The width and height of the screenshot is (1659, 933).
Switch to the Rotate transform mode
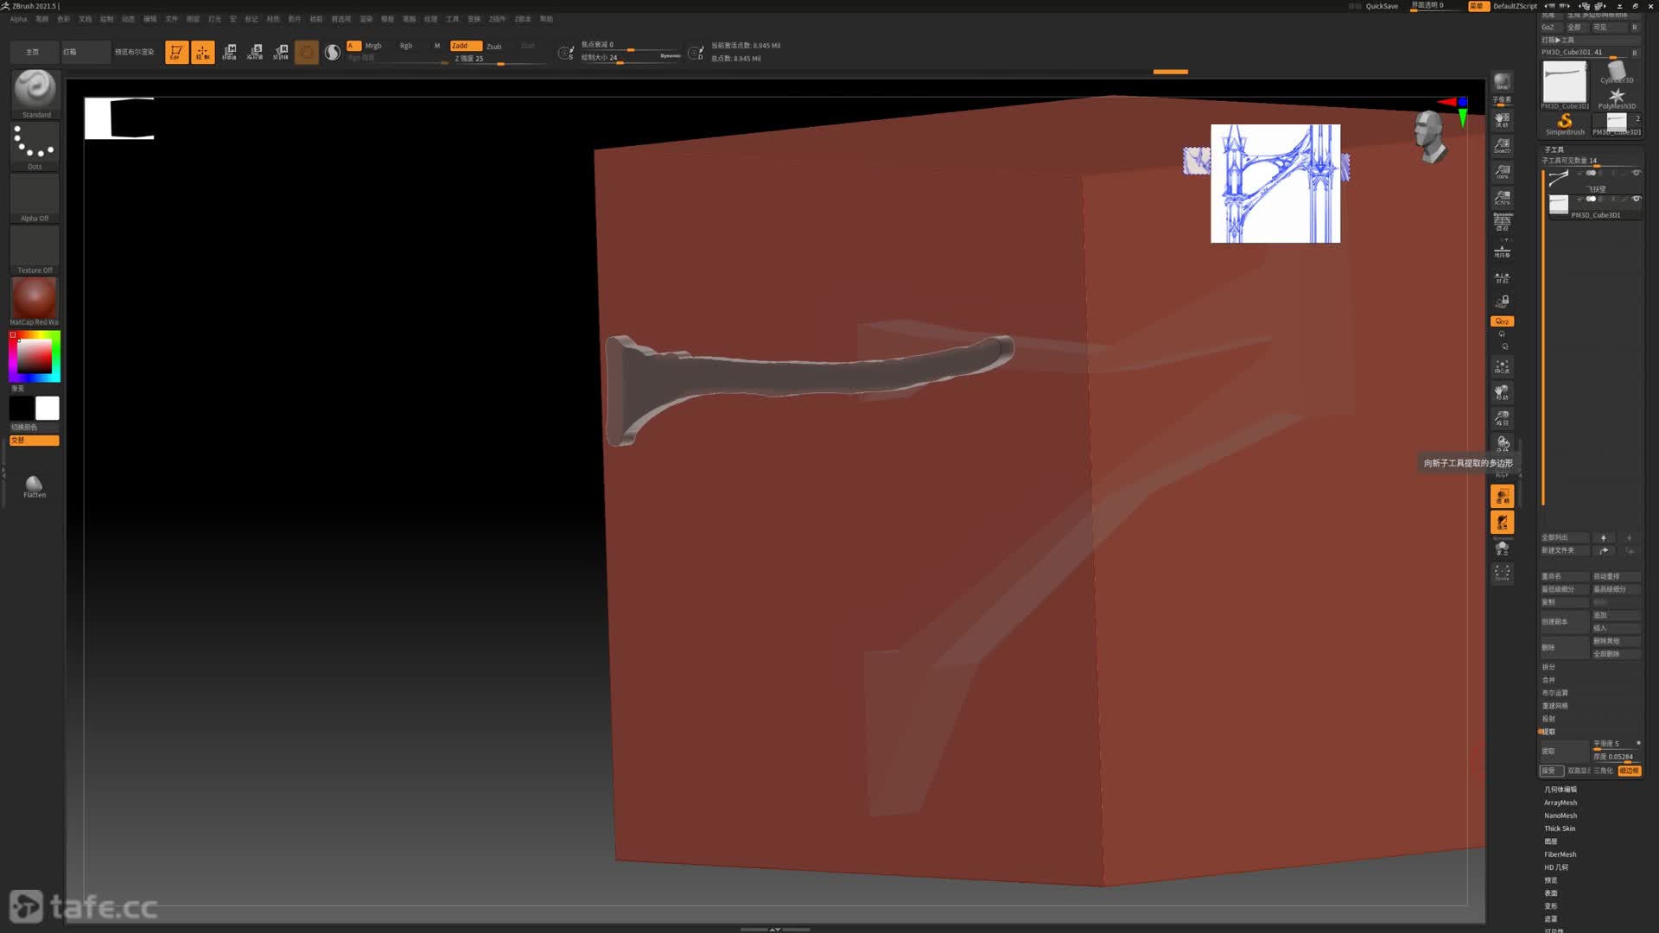point(281,53)
